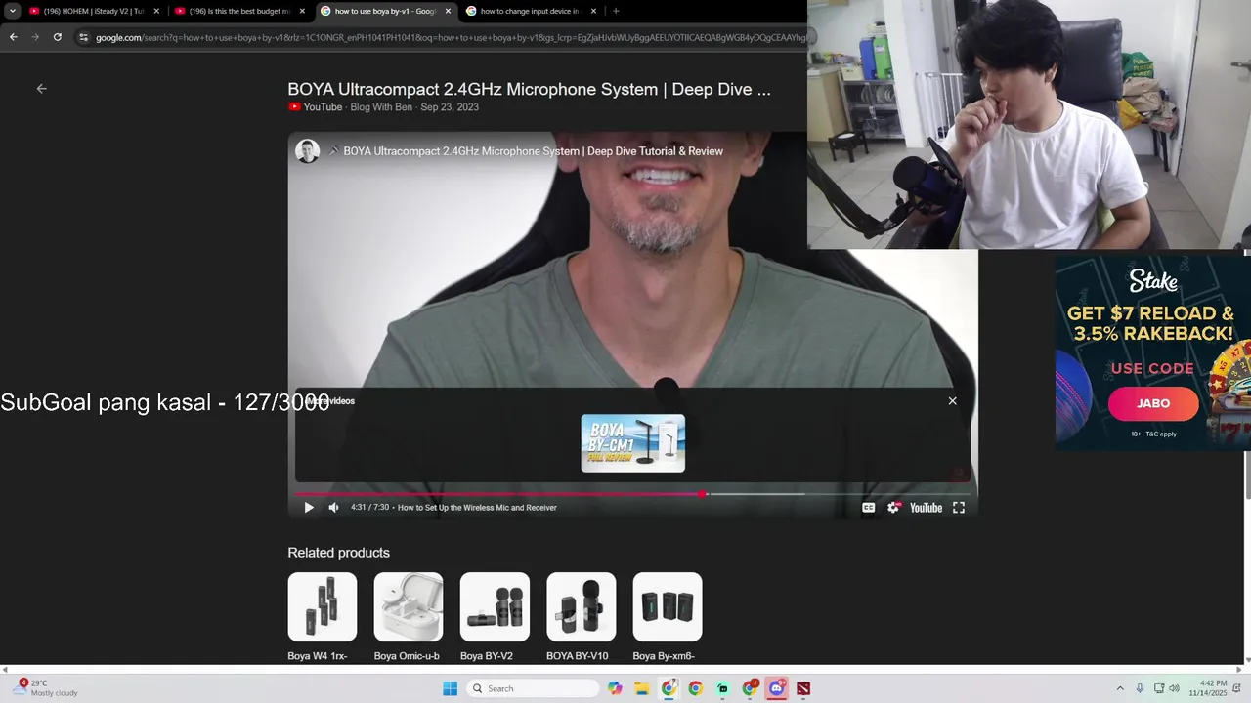1251x703 pixels.
Task: Go back using the arrow above the video panel
Action: point(41,88)
